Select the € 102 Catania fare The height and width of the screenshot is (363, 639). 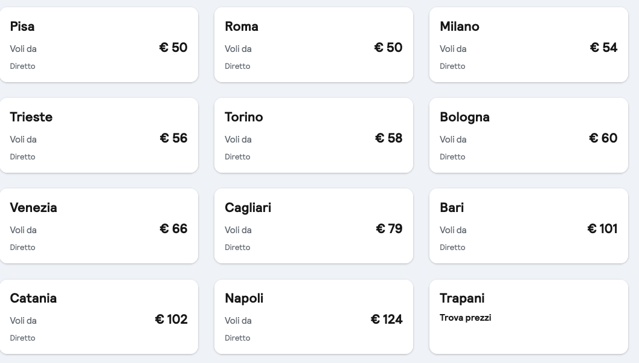(x=172, y=320)
